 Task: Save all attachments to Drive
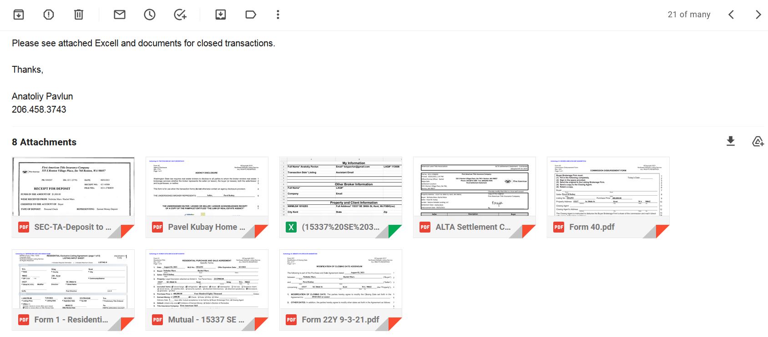click(x=758, y=141)
